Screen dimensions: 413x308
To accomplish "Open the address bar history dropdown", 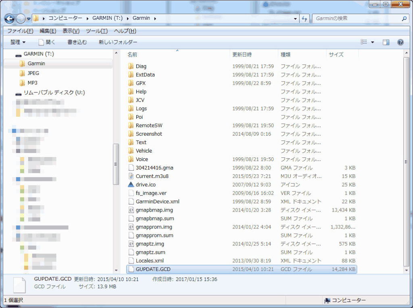I will coord(295,19).
